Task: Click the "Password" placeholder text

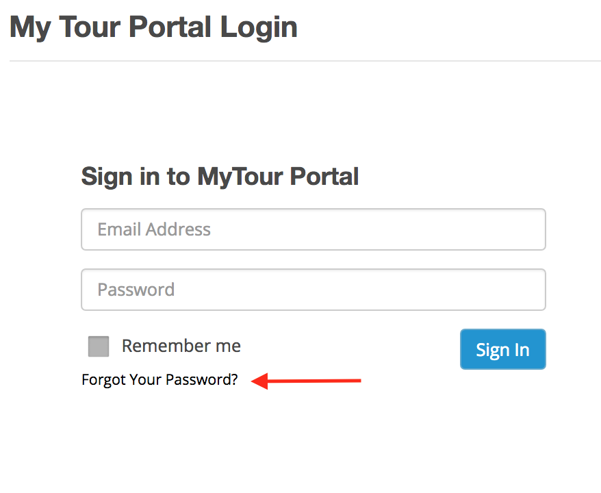Action: (x=136, y=290)
